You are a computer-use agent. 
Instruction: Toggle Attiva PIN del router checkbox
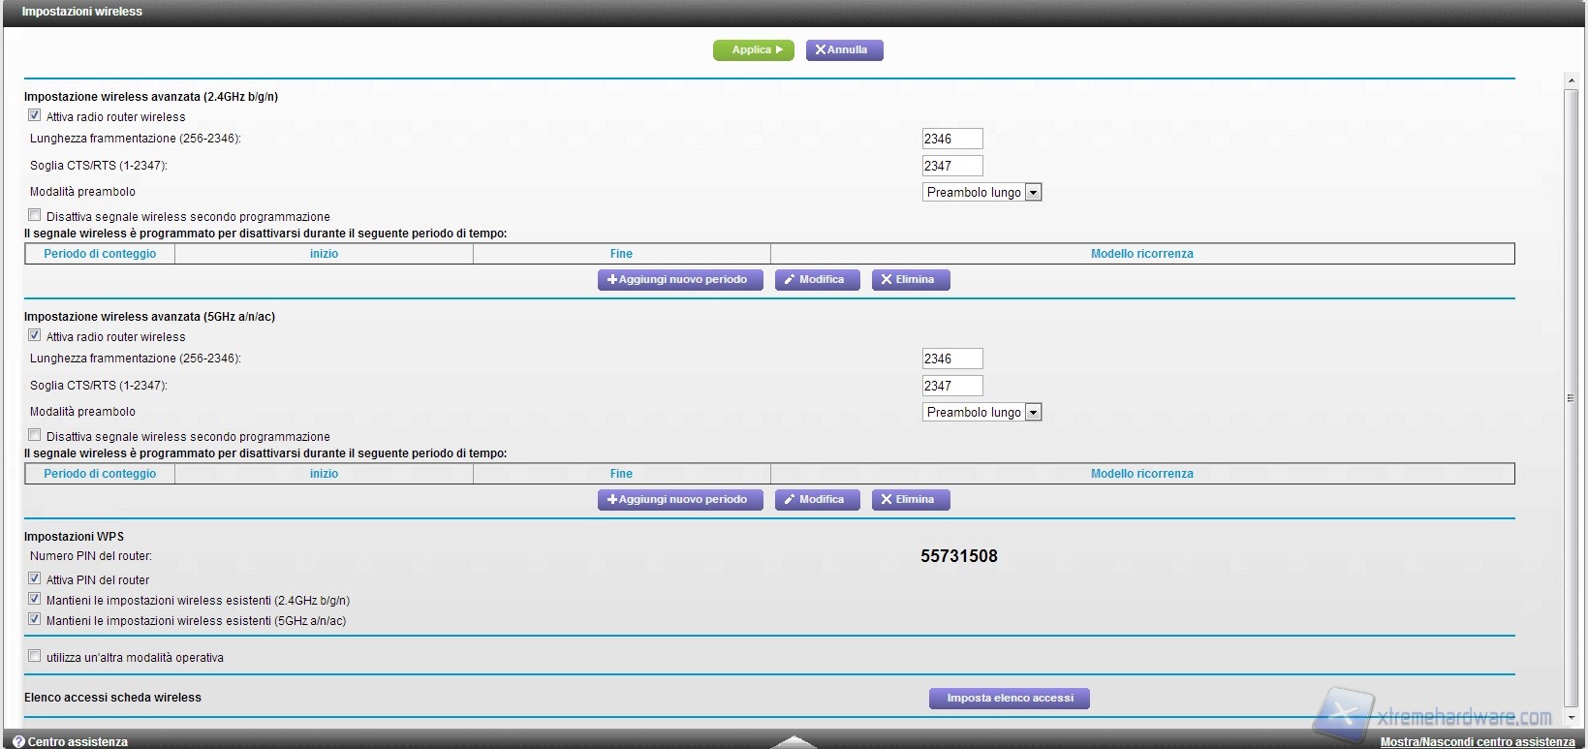(35, 578)
